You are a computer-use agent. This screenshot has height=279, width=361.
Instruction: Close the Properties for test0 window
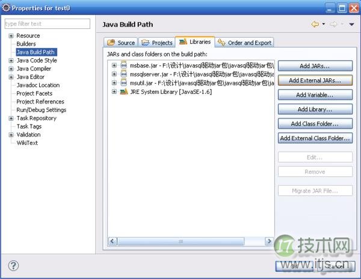pyautogui.click(x=354, y=8)
